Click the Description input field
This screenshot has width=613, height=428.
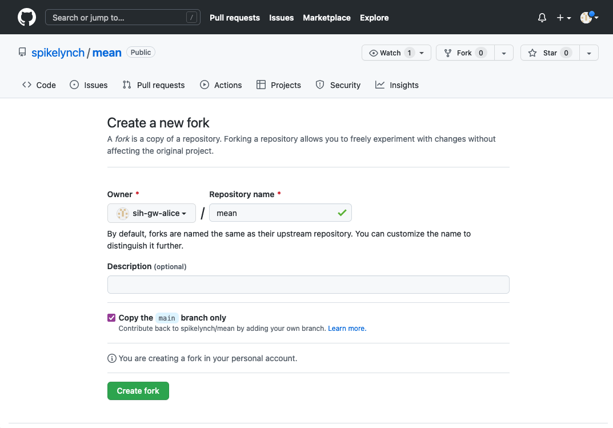point(308,284)
